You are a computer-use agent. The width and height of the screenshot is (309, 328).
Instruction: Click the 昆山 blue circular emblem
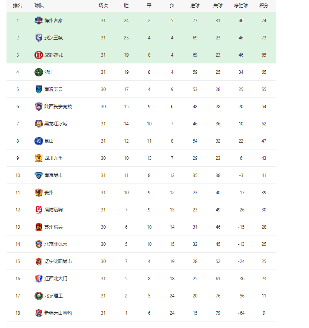39,141
